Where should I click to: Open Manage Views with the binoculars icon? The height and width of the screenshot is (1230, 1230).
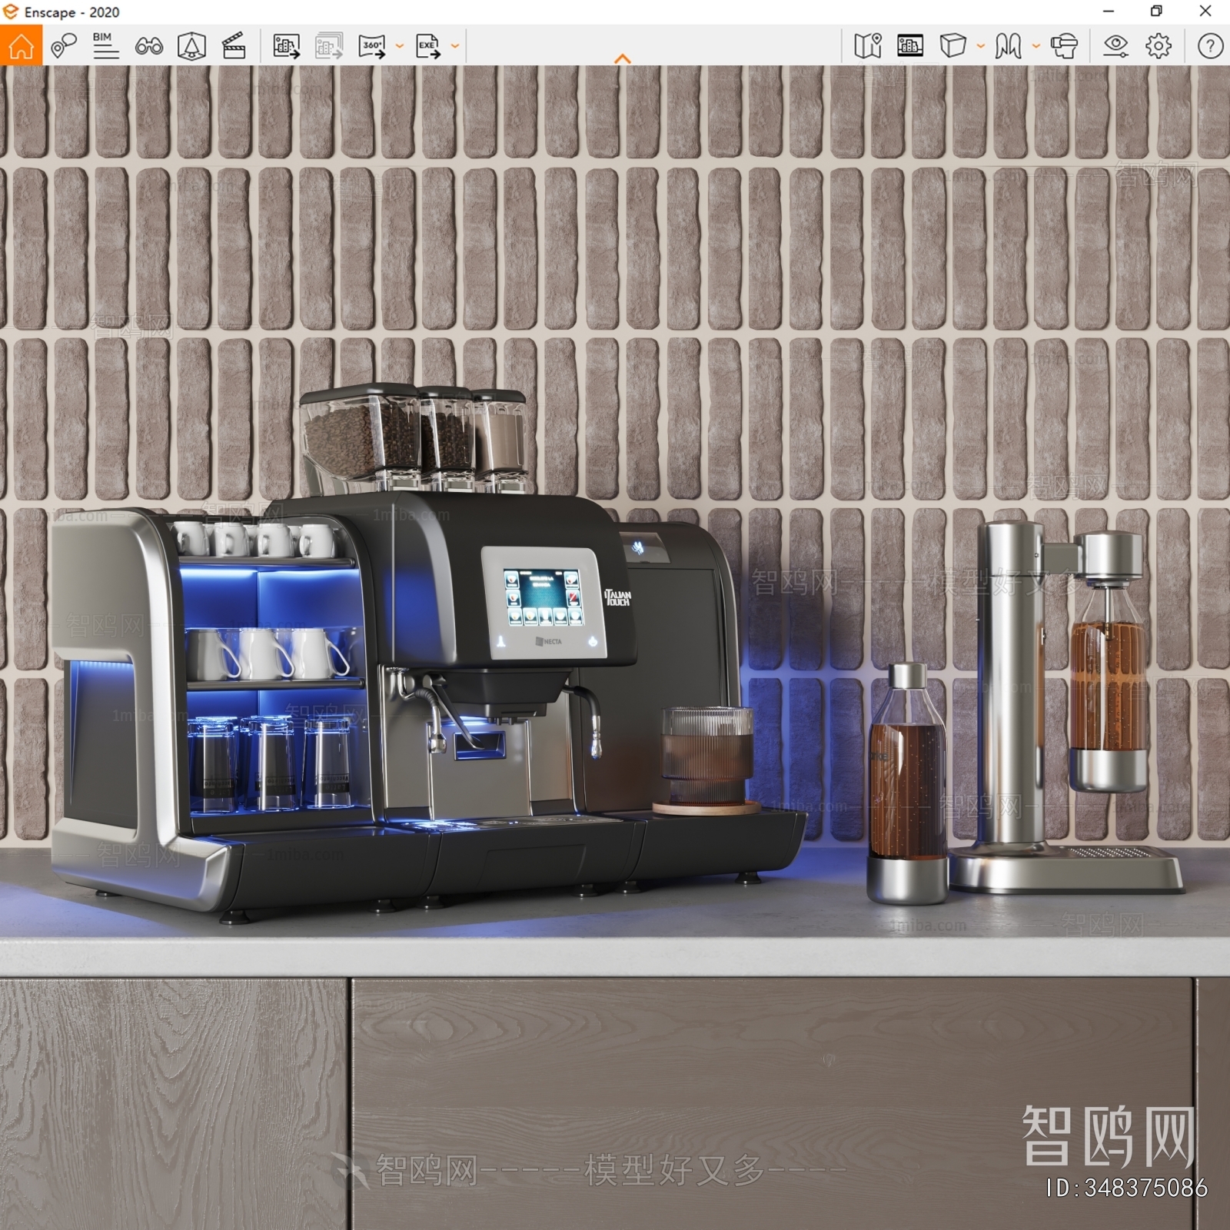[148, 46]
